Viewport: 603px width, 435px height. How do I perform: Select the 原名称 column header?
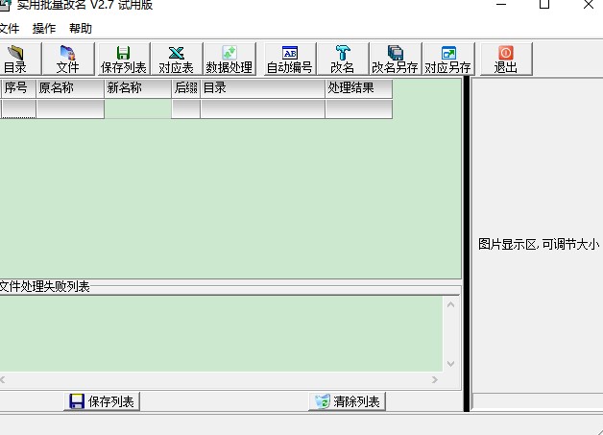70,88
